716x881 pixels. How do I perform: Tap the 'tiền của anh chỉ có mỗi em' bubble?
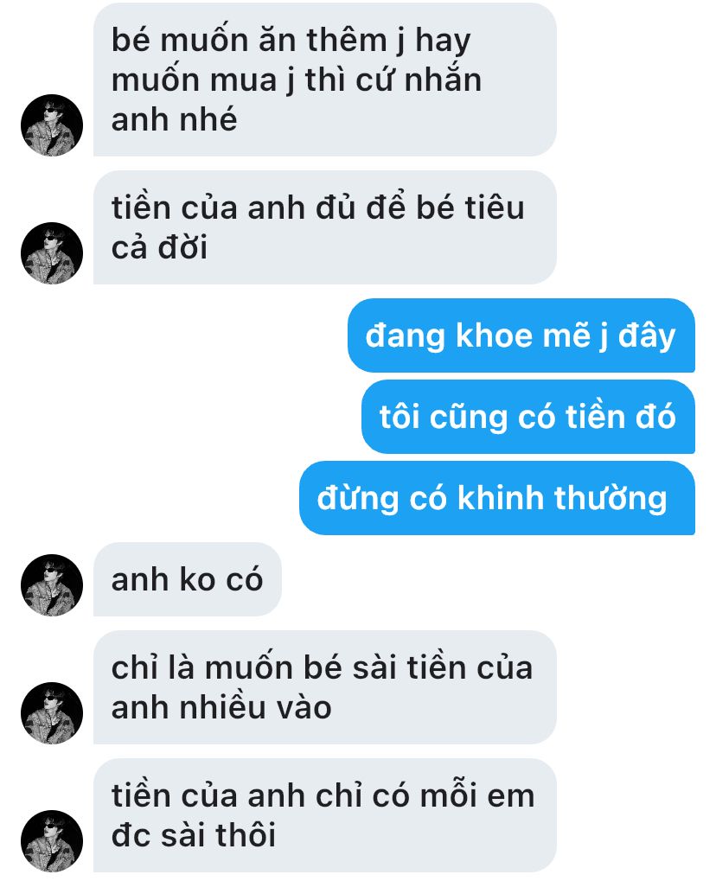325,815
